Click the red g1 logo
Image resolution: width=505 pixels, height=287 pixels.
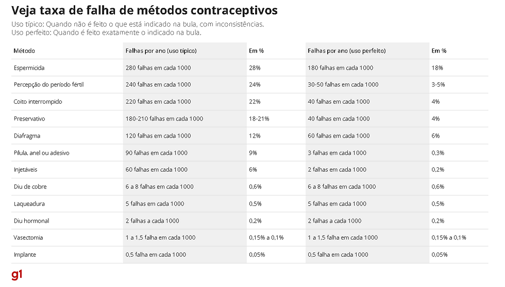coord(17,275)
